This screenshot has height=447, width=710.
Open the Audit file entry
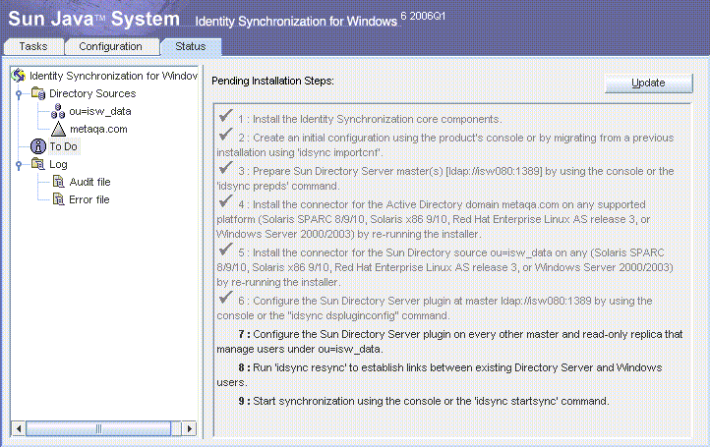pos(89,182)
